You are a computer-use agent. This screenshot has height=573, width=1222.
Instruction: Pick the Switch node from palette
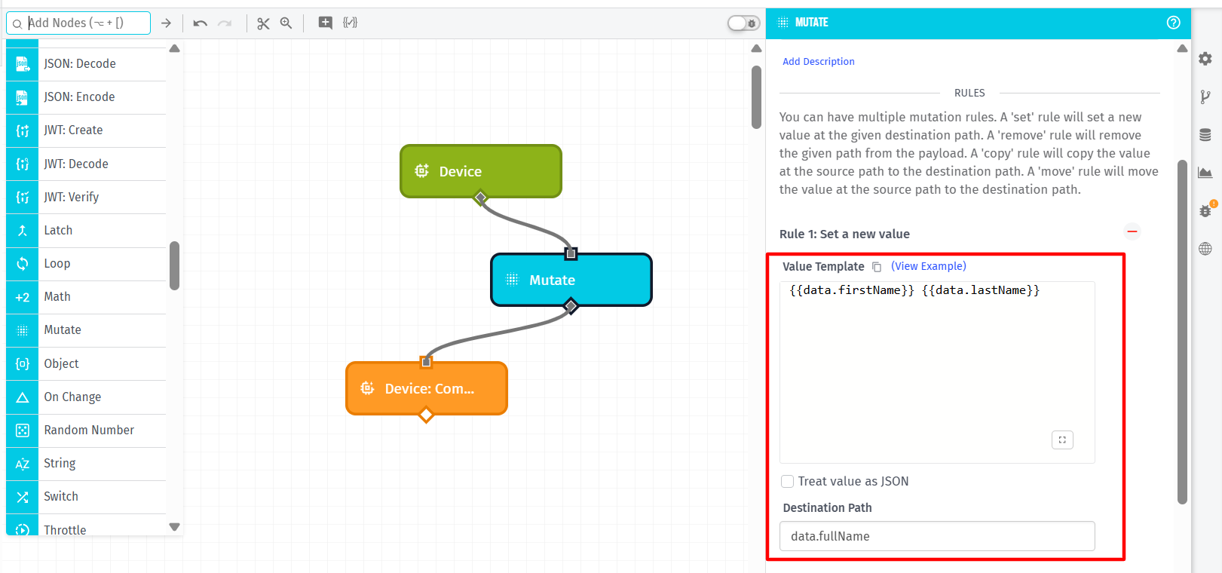tap(86, 497)
